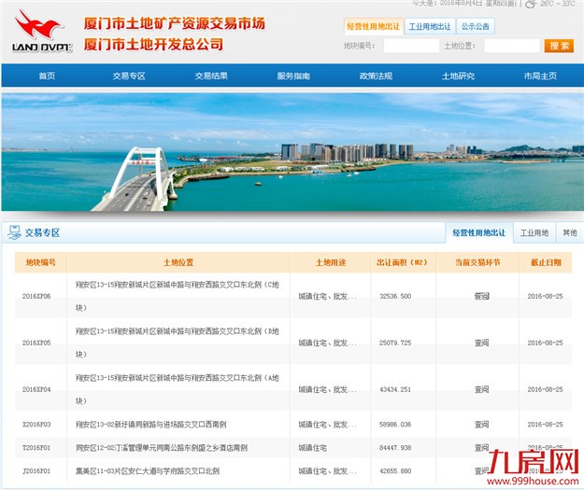Click area value 25079.725
Screen dimensions: 584x490
[395, 343]
